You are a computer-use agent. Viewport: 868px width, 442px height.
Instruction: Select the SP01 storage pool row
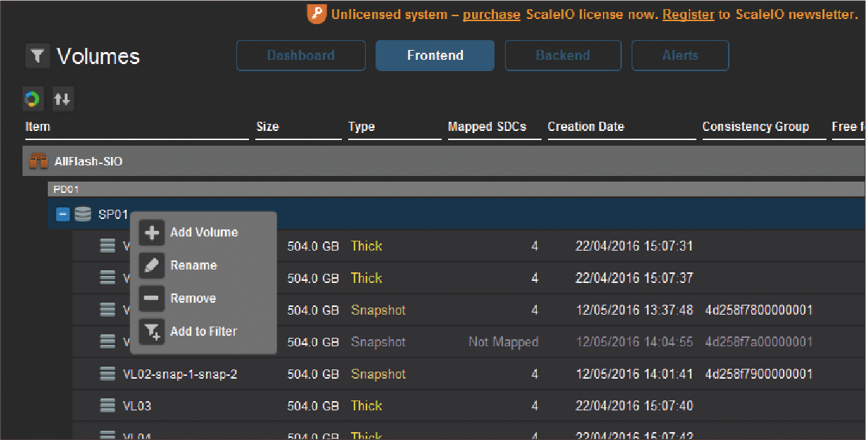[456, 214]
